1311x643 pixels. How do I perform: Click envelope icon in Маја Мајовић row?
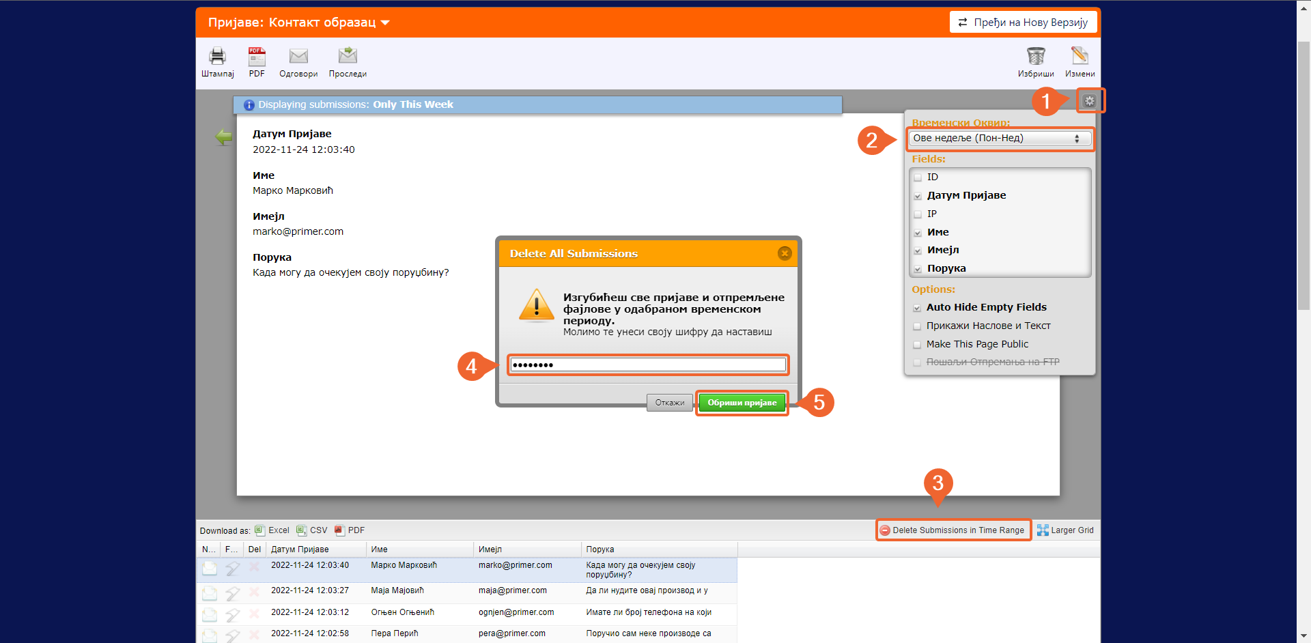tap(210, 593)
